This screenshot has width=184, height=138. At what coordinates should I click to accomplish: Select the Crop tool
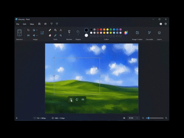pos(28,30)
